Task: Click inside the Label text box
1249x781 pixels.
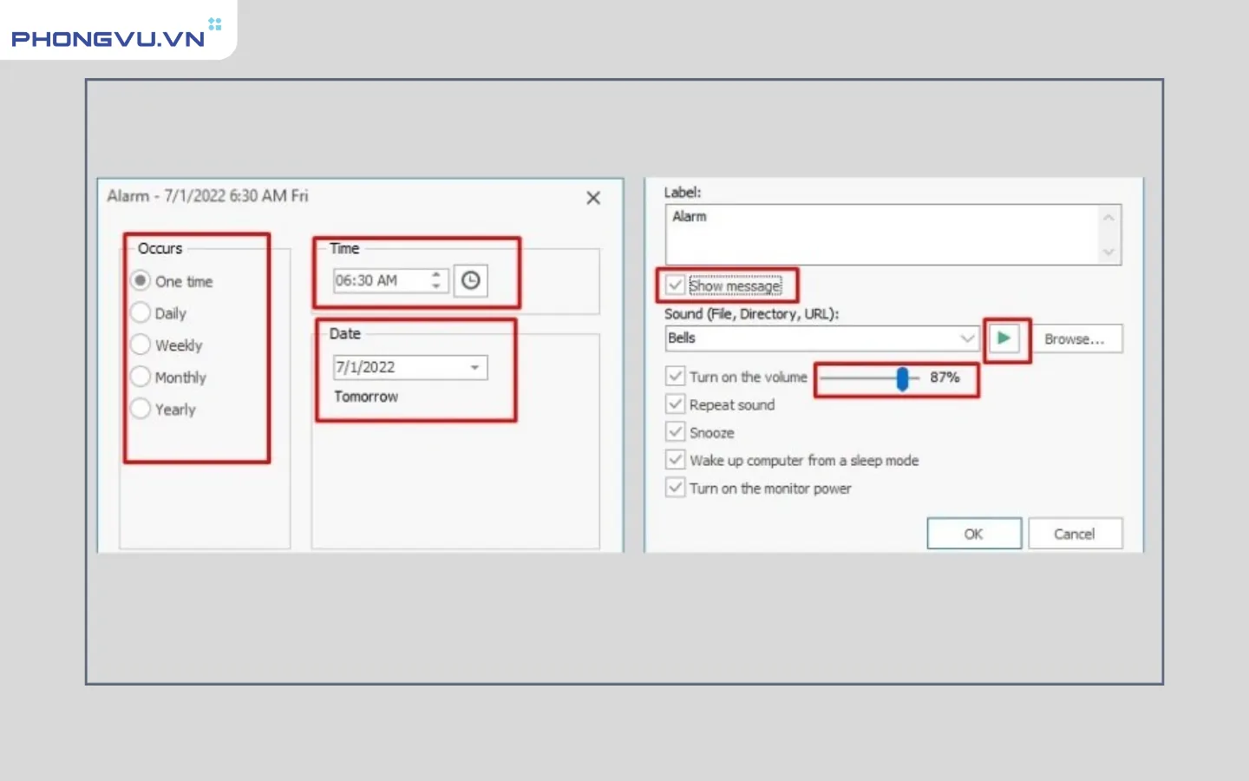Action: click(x=880, y=233)
